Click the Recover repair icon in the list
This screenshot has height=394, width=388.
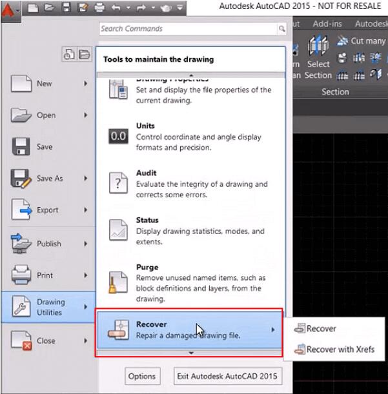118,330
